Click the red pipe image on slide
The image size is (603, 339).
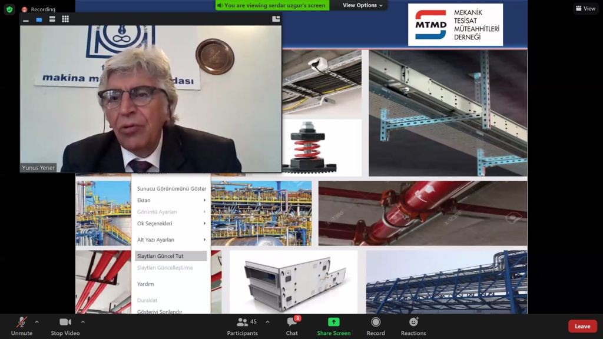pos(422,212)
